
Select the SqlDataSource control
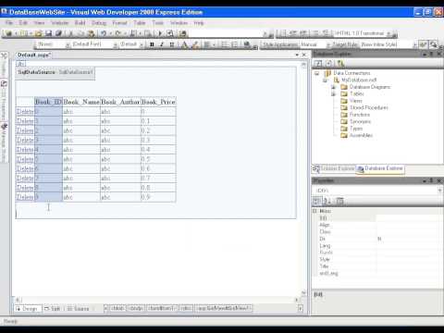click(x=55, y=72)
